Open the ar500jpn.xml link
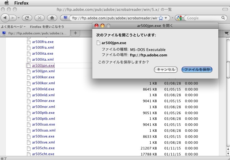 click(44, 71)
